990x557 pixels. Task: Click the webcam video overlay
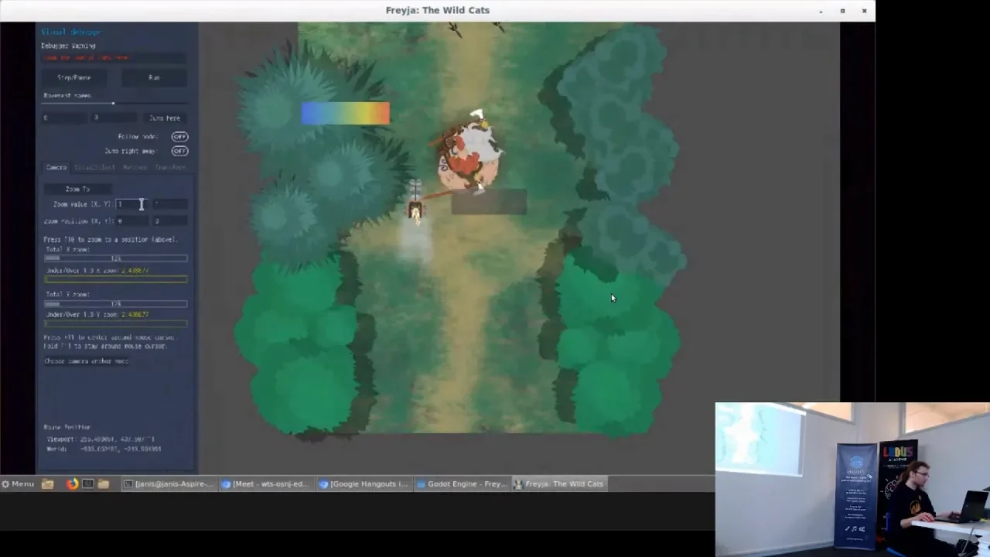(852, 480)
